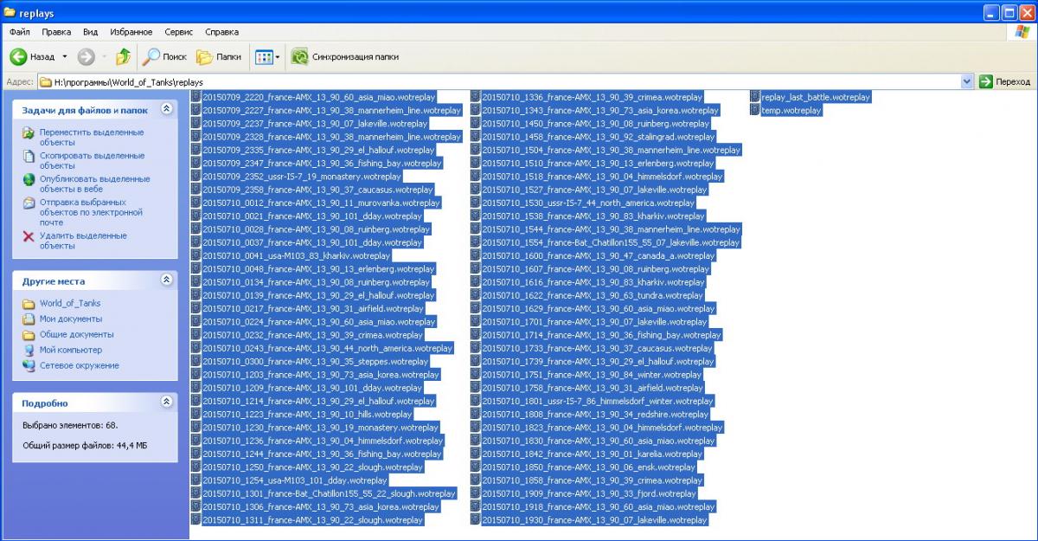
Task: Open the Back button history dropdown arrow
Action: pos(65,56)
